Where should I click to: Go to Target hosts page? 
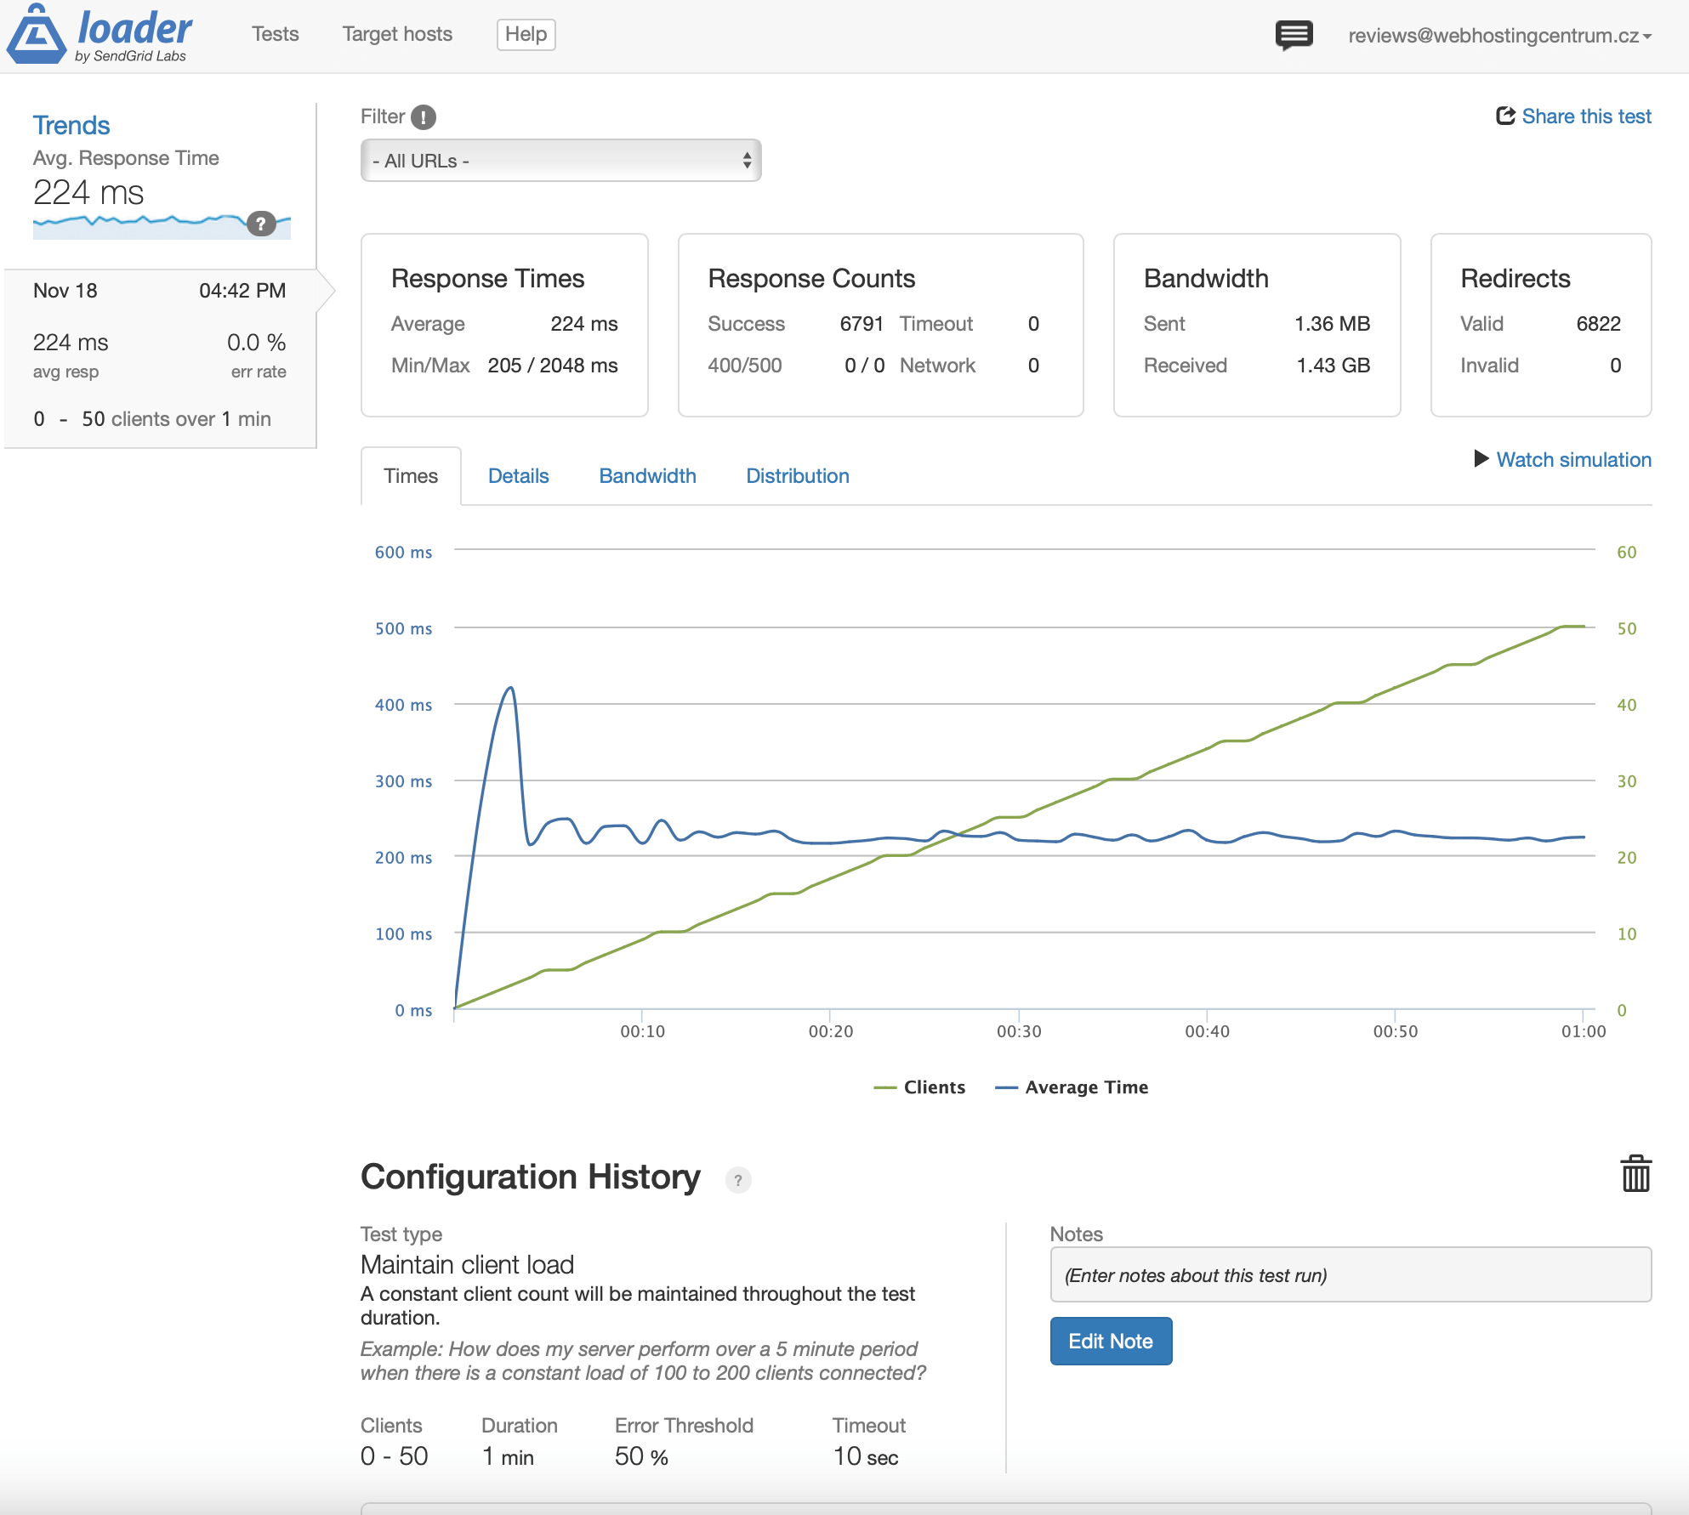(397, 34)
